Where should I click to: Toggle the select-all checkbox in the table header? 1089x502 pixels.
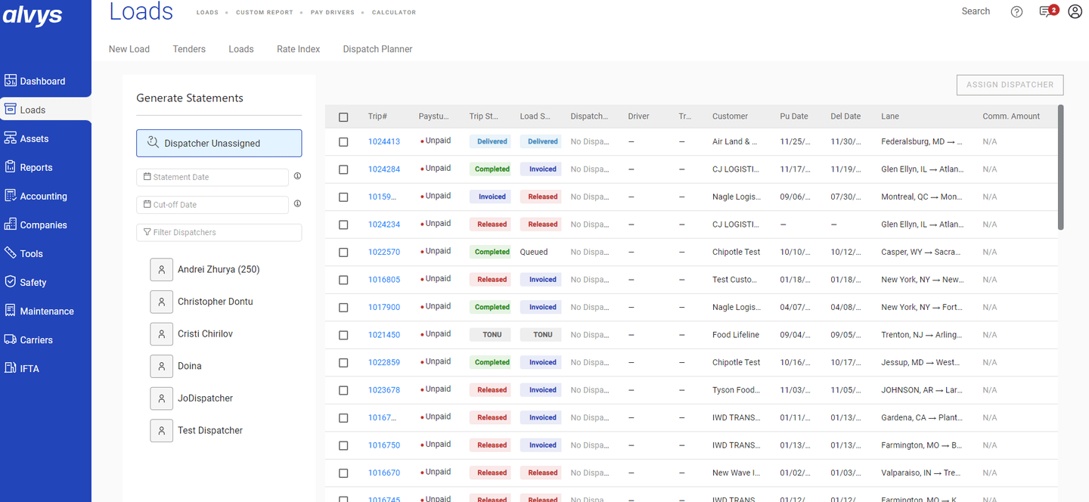(343, 117)
